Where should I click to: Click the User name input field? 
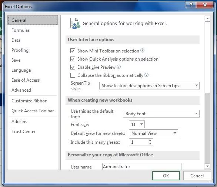pos(142,166)
